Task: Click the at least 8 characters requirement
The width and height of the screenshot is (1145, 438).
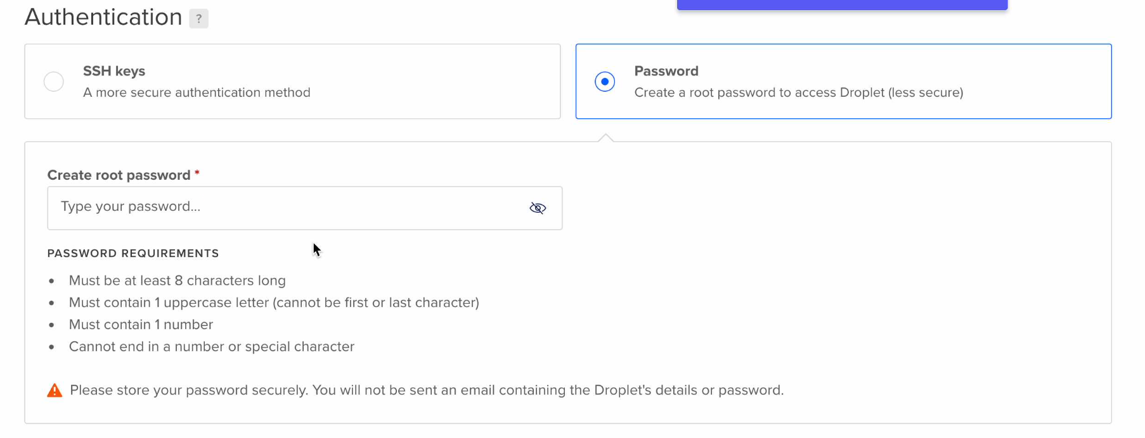Action: coord(178,280)
